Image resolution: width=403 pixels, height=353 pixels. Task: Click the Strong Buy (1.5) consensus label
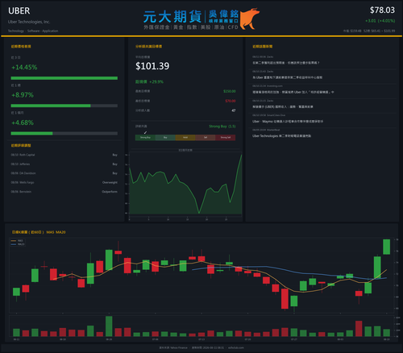[222, 127]
